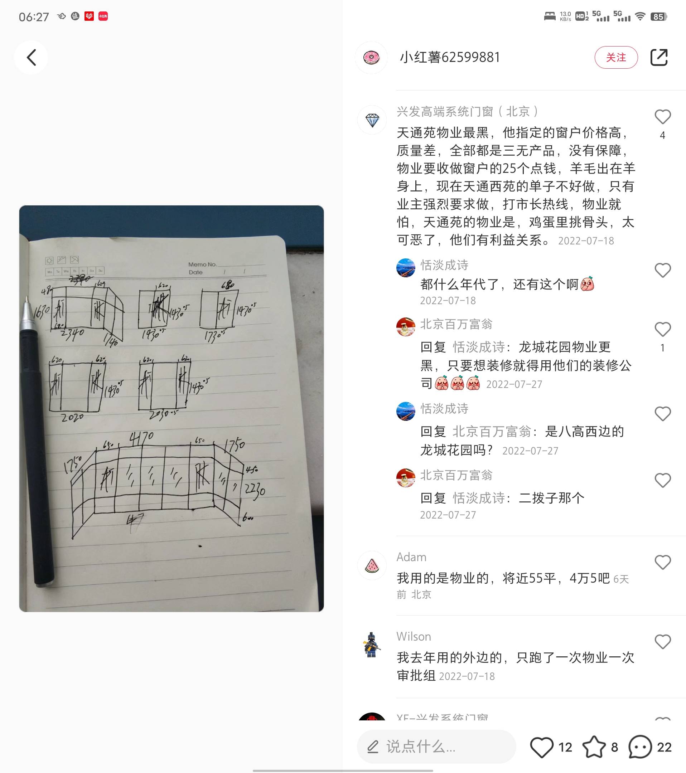686x773 pixels.
Task: Like the post using bottom heart icon
Action: 541,747
